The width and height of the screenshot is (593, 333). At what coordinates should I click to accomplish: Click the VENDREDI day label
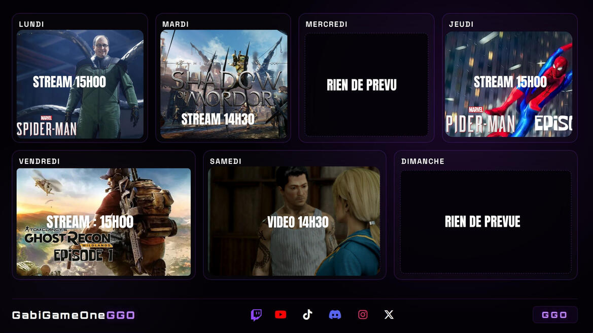pyautogui.click(x=40, y=161)
